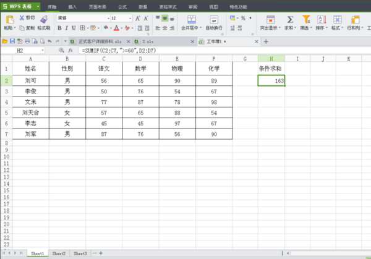Select the 数学 column header cell
The width and height of the screenshot is (371, 259).
point(140,69)
